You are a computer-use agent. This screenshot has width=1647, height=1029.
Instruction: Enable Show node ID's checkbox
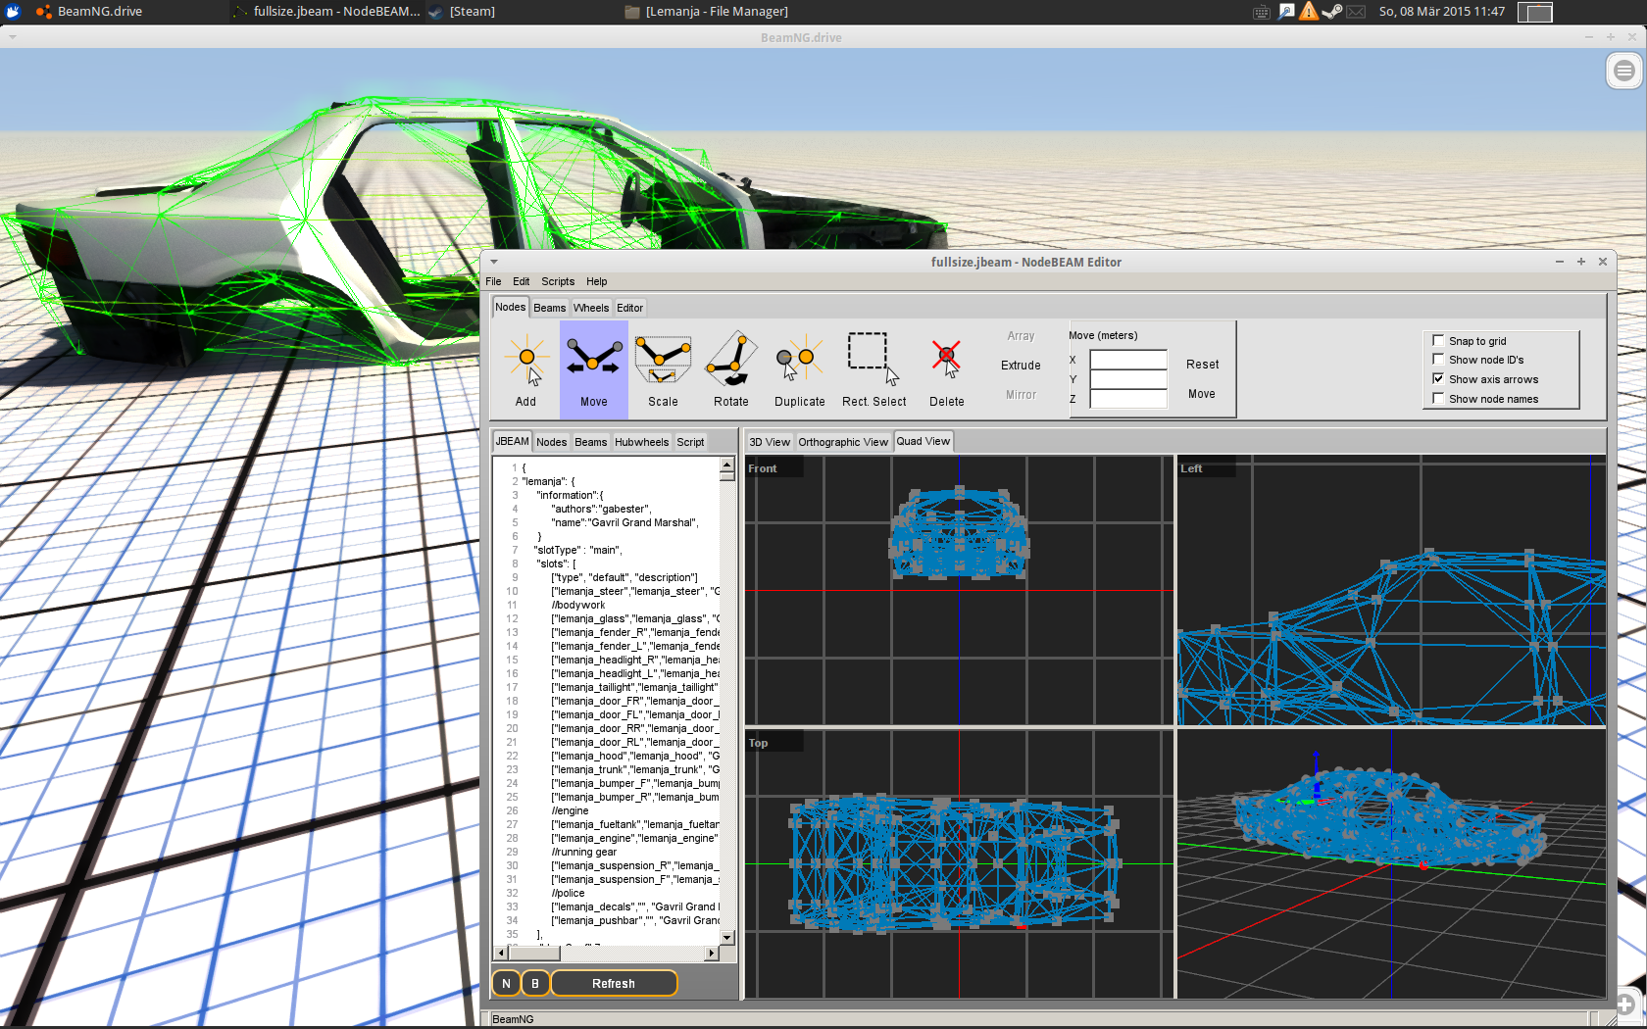(x=1438, y=359)
